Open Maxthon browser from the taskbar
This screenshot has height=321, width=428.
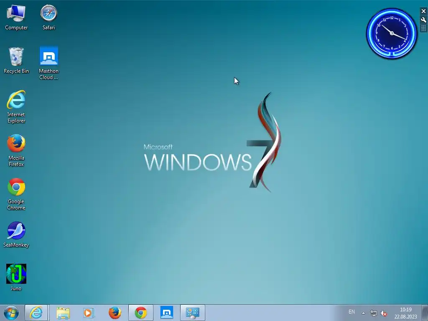tap(167, 313)
